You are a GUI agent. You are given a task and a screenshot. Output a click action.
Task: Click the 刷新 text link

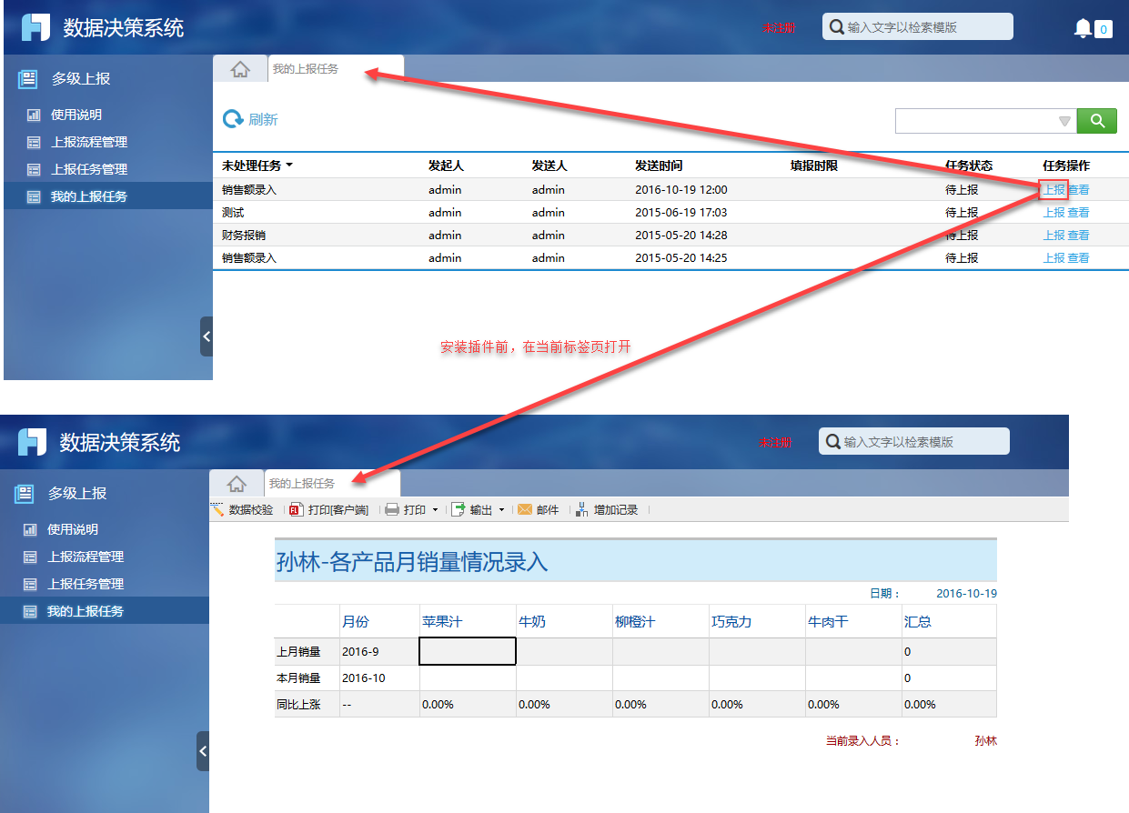point(263,119)
